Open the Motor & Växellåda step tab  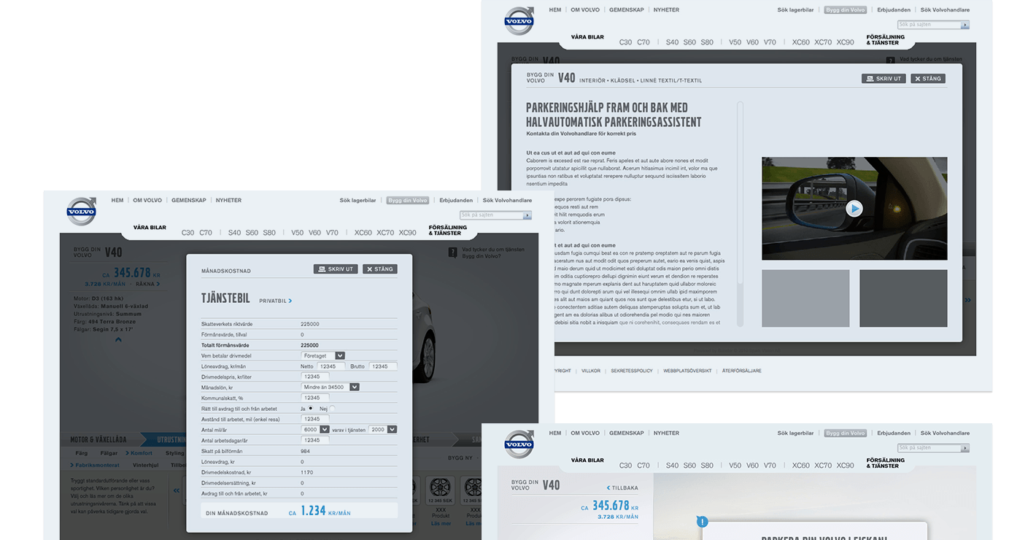[98, 440]
